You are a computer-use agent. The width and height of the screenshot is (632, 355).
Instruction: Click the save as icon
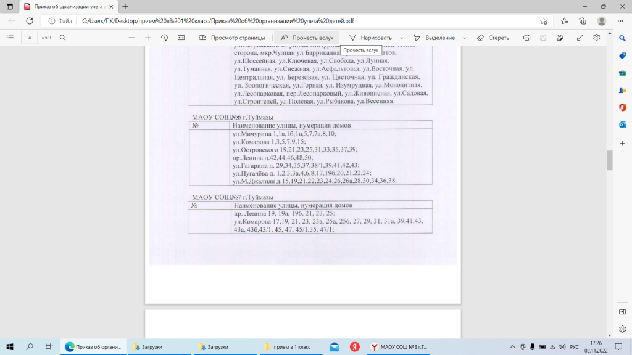click(560, 38)
